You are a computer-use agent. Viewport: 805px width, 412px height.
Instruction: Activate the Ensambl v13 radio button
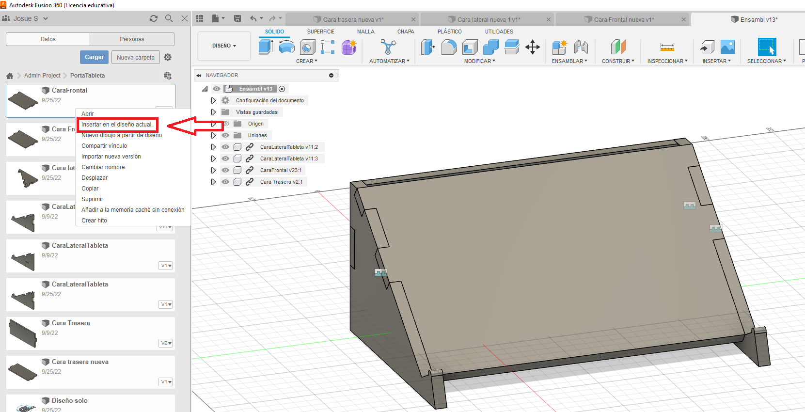(x=282, y=89)
